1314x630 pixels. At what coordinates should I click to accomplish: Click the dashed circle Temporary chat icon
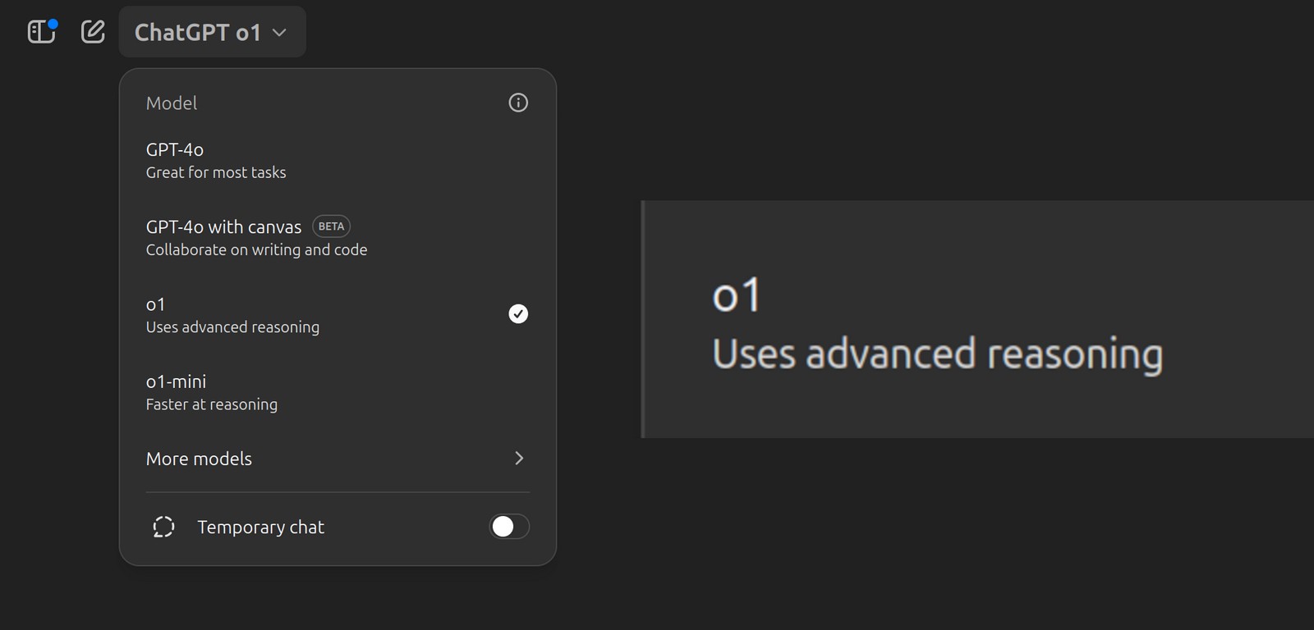point(163,527)
